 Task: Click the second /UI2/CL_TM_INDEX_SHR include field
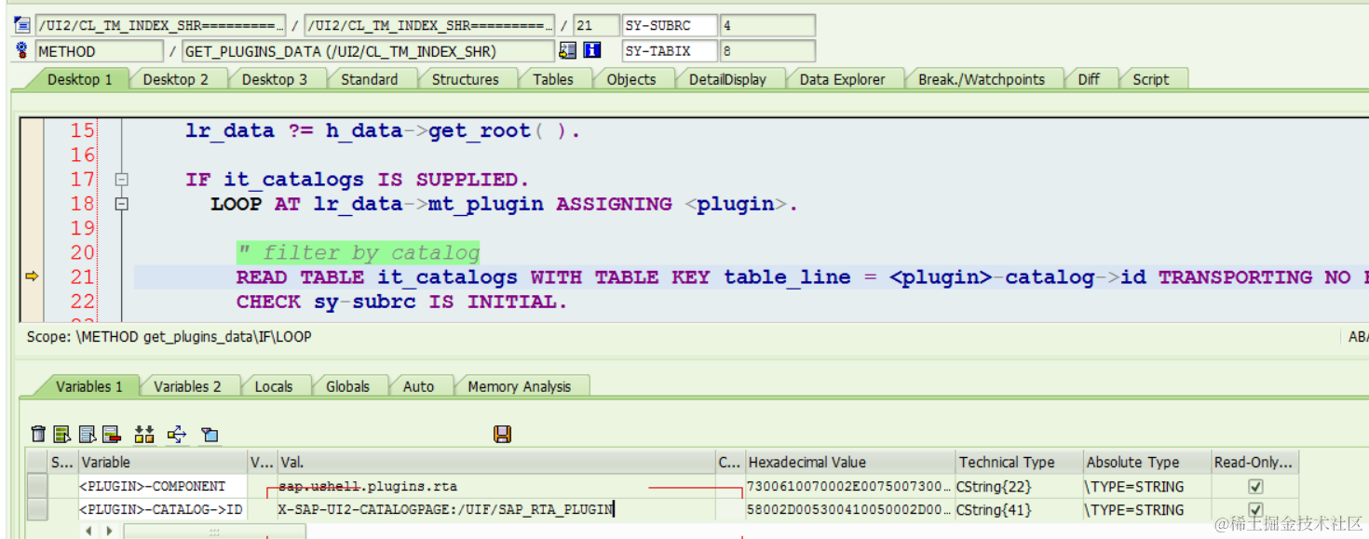click(x=430, y=25)
